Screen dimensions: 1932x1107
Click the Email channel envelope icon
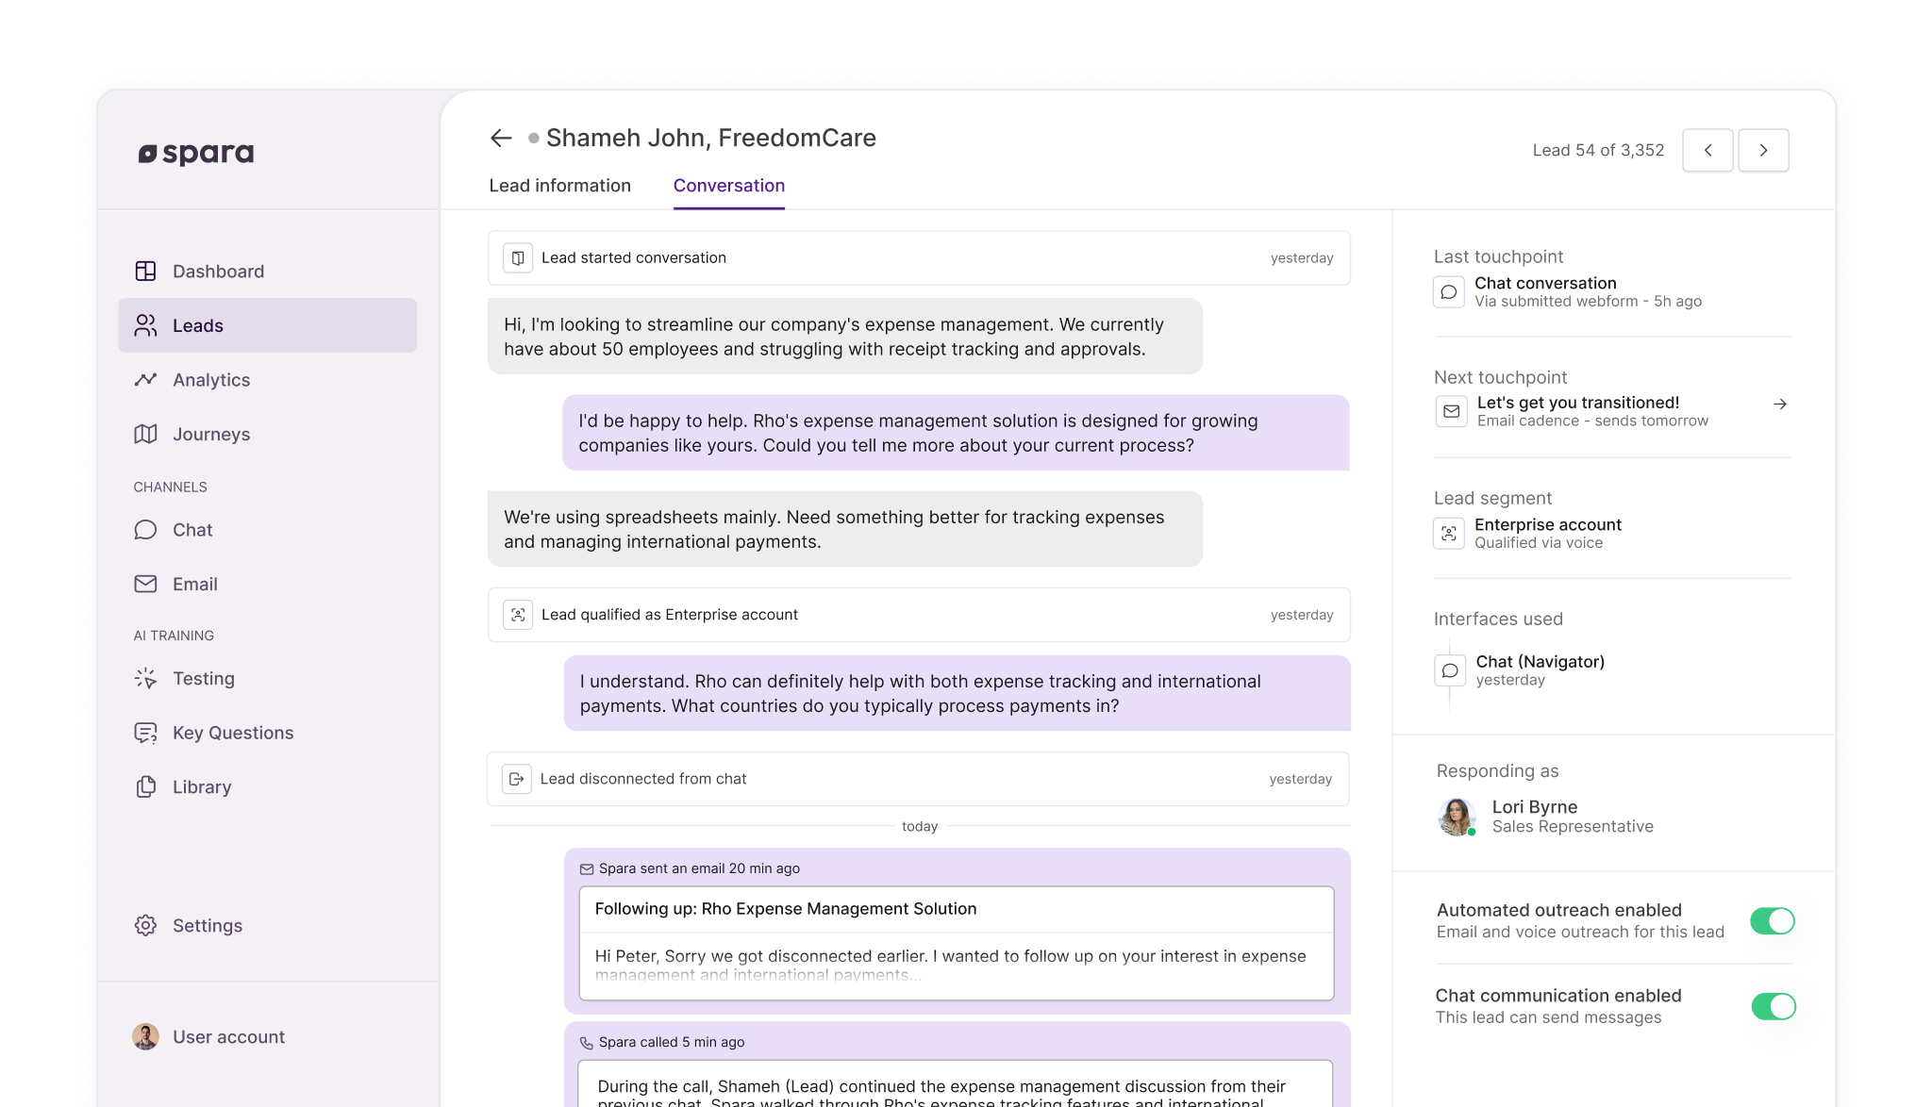coord(145,585)
